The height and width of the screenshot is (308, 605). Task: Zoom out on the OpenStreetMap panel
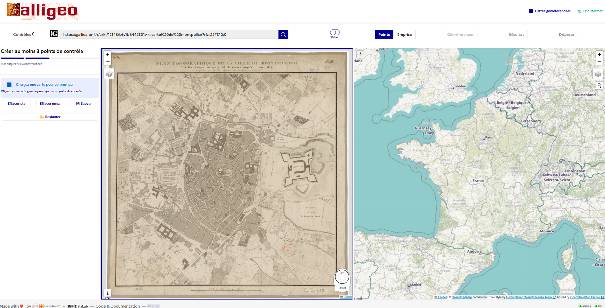(x=599, y=62)
